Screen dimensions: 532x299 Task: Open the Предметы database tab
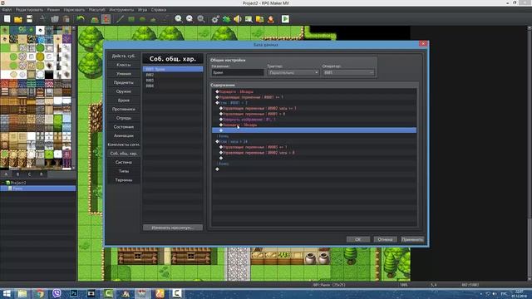(124, 82)
